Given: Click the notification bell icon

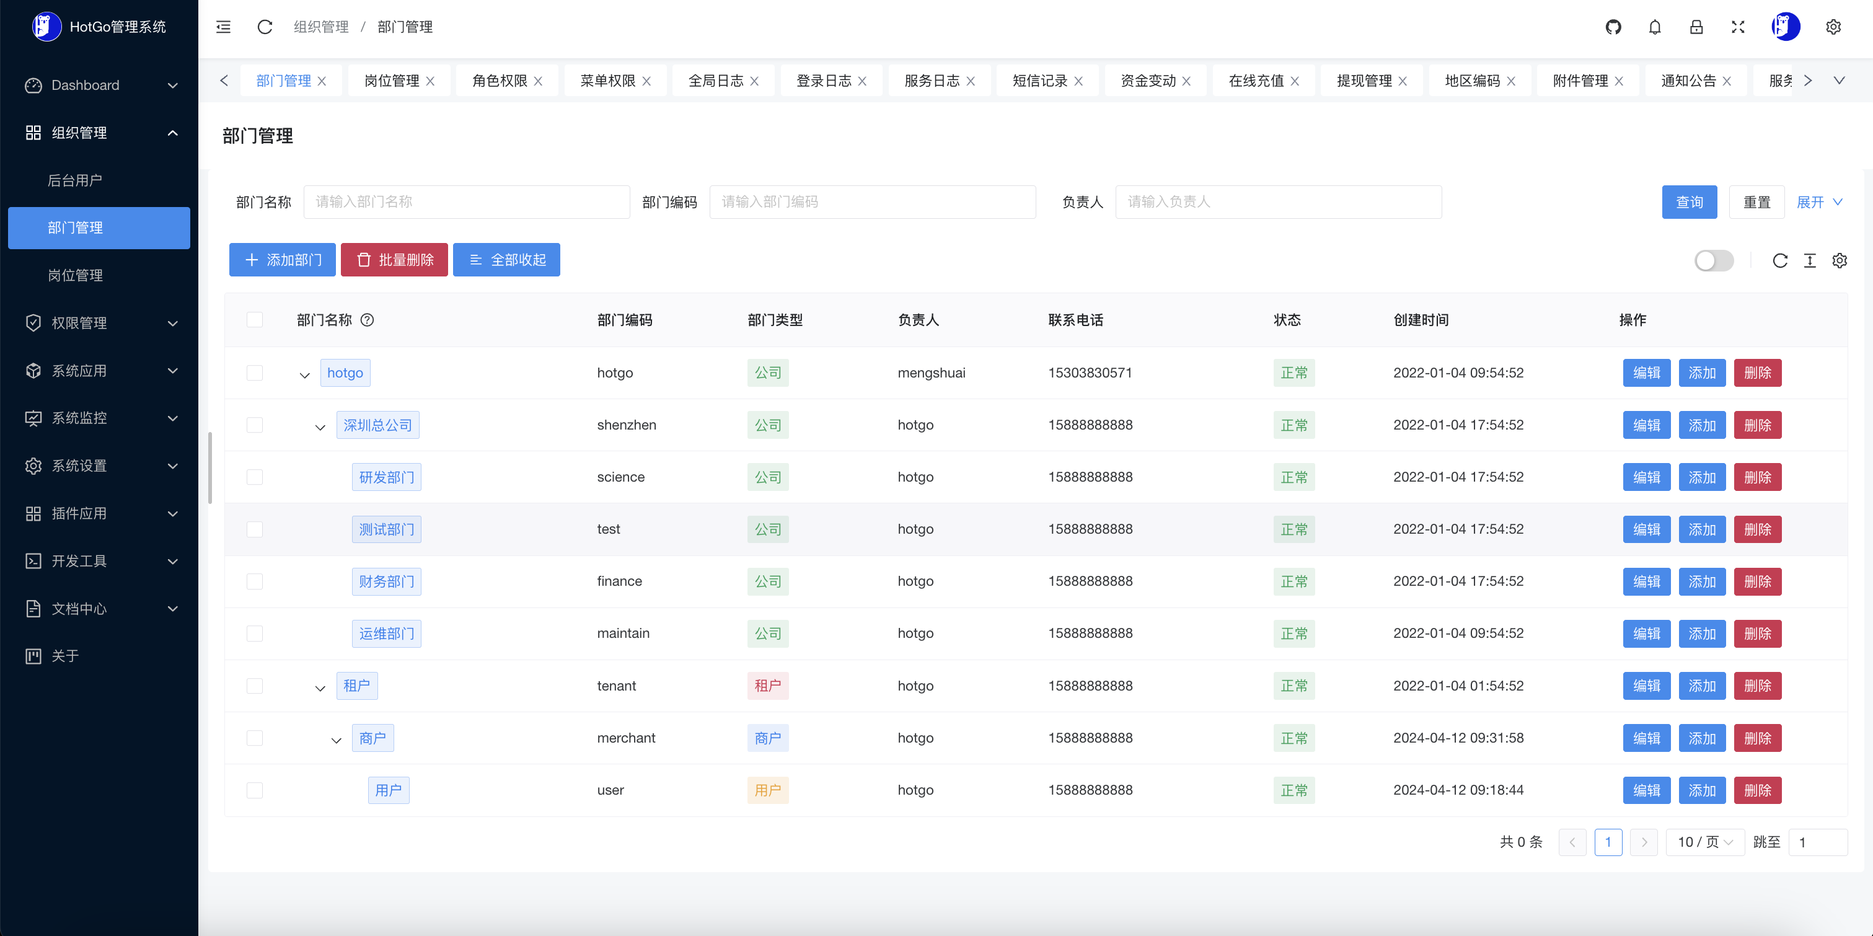Looking at the screenshot, I should pos(1654,27).
